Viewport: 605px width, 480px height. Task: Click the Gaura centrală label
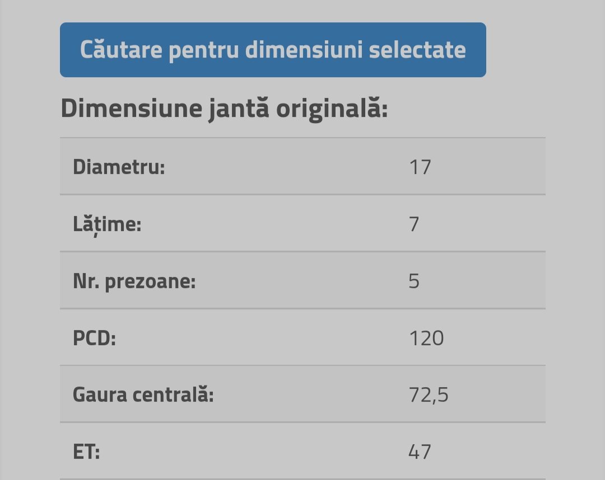(x=143, y=395)
